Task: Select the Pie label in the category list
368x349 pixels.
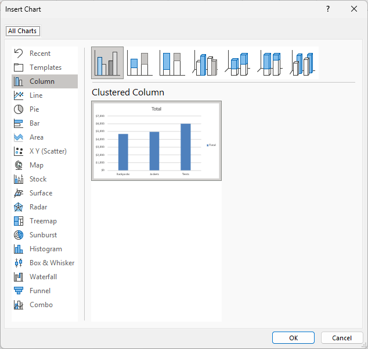Action: 34,109
